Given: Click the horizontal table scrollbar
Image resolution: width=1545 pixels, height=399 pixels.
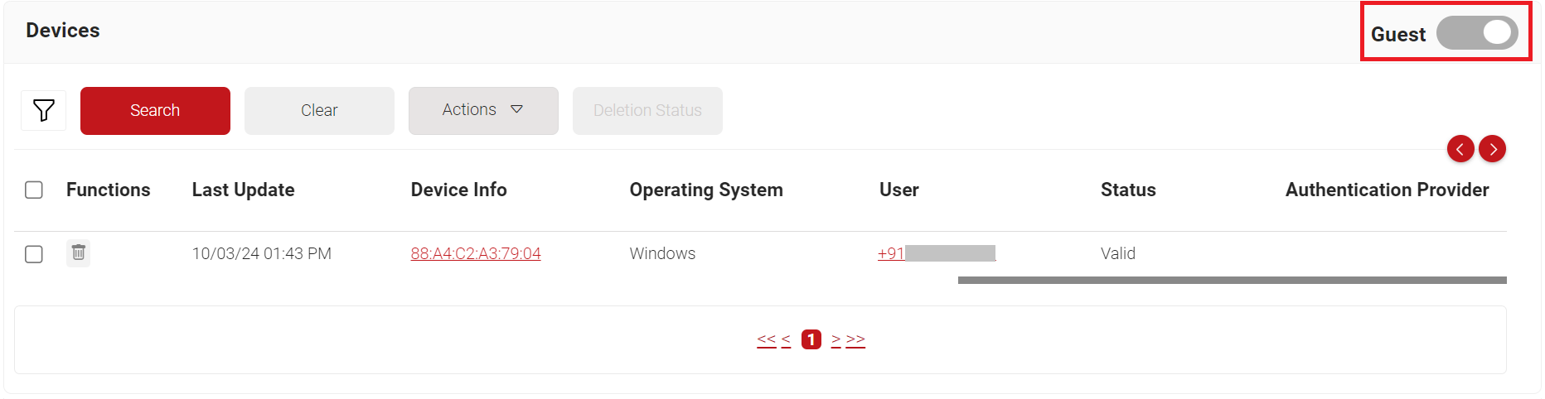Looking at the screenshot, I should pyautogui.click(x=1232, y=281).
